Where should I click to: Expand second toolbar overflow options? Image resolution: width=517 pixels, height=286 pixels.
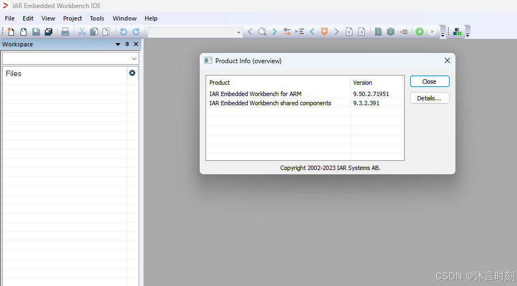(467, 35)
